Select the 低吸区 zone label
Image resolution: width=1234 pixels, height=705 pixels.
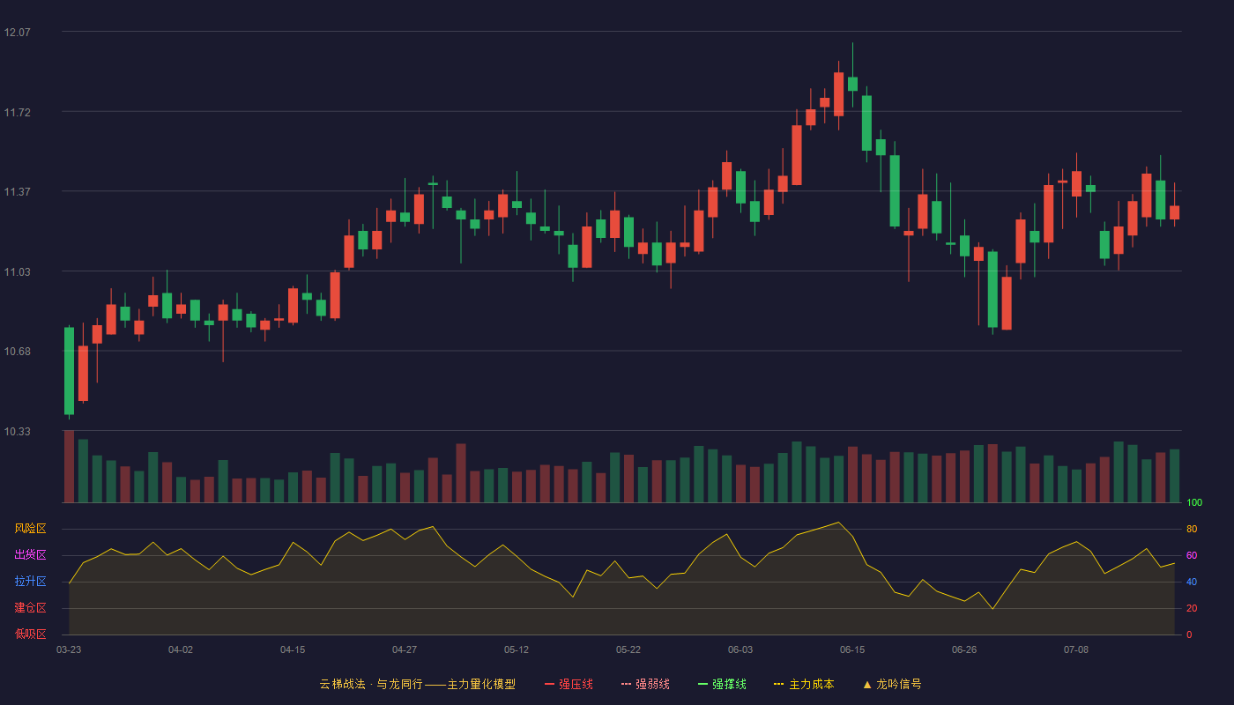pos(30,634)
